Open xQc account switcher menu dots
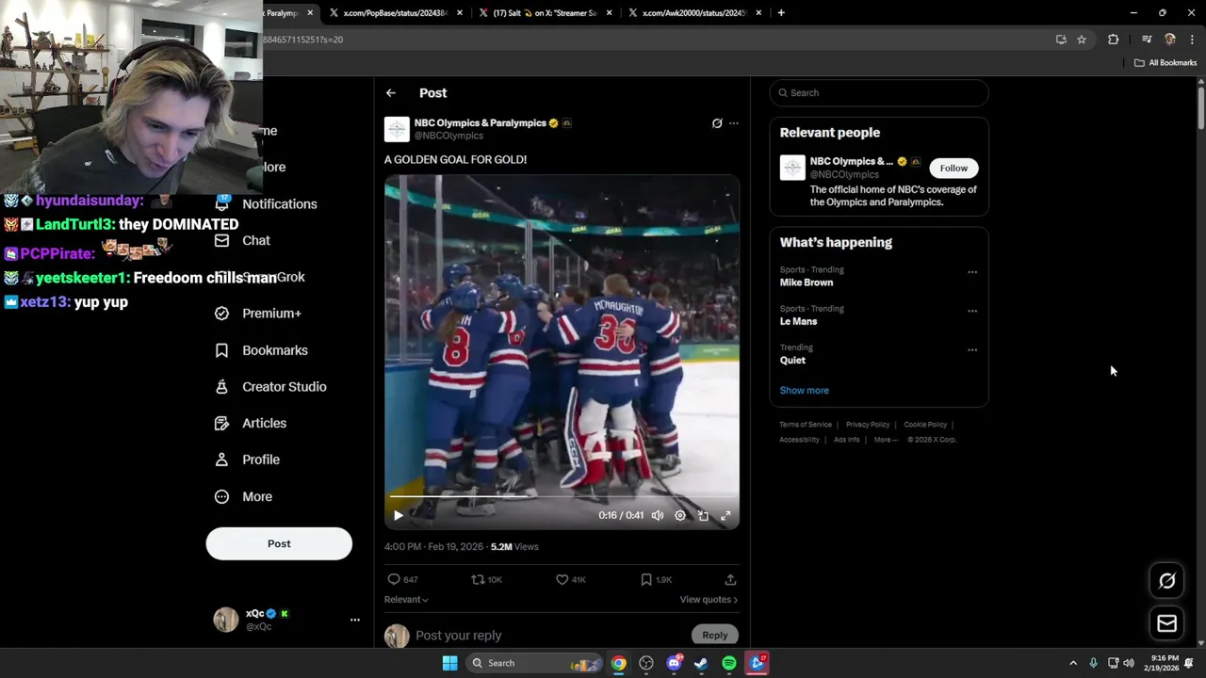Image resolution: width=1206 pixels, height=678 pixels. point(355,620)
